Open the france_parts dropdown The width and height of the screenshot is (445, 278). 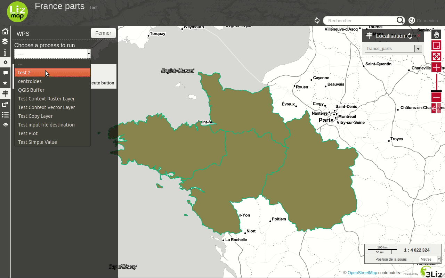click(x=393, y=49)
